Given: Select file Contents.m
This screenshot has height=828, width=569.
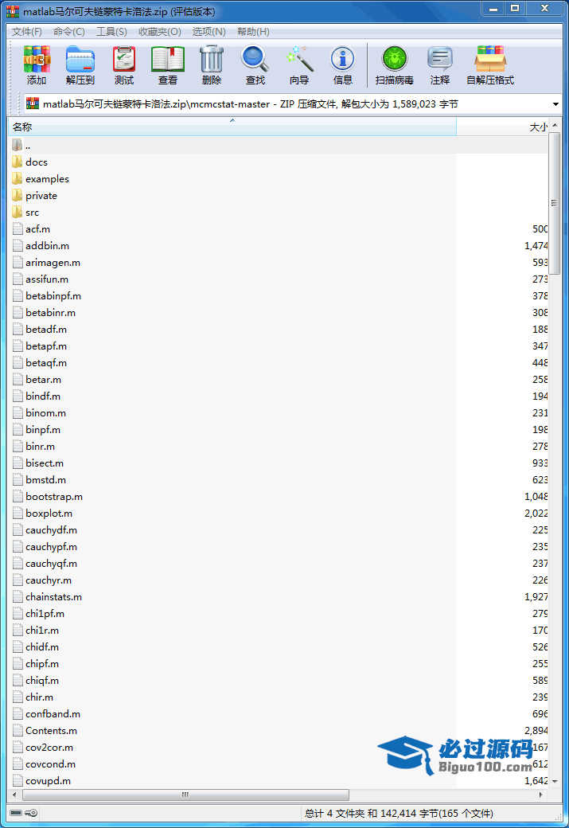Looking at the screenshot, I should pos(45,730).
